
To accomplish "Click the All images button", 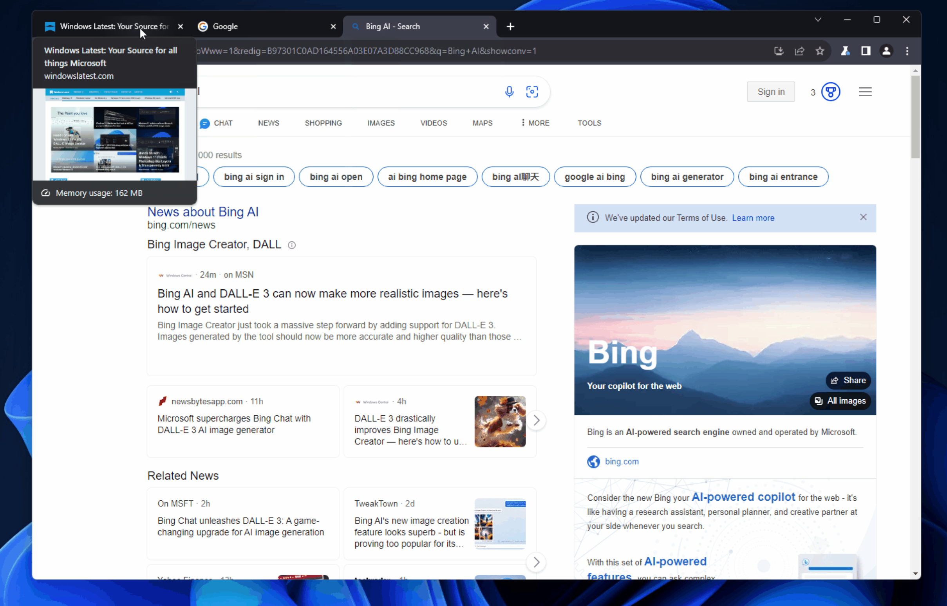I will coord(840,401).
